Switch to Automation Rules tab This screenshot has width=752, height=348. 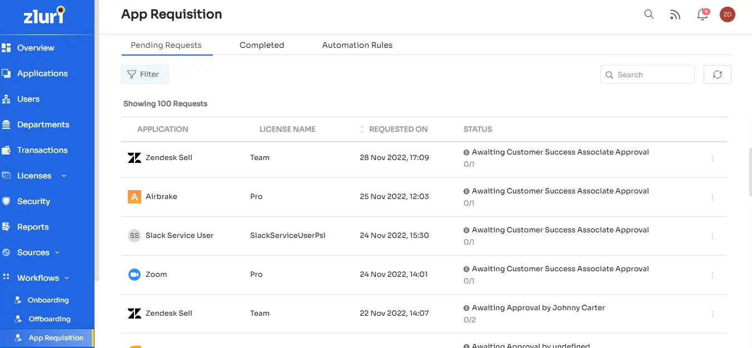(357, 45)
